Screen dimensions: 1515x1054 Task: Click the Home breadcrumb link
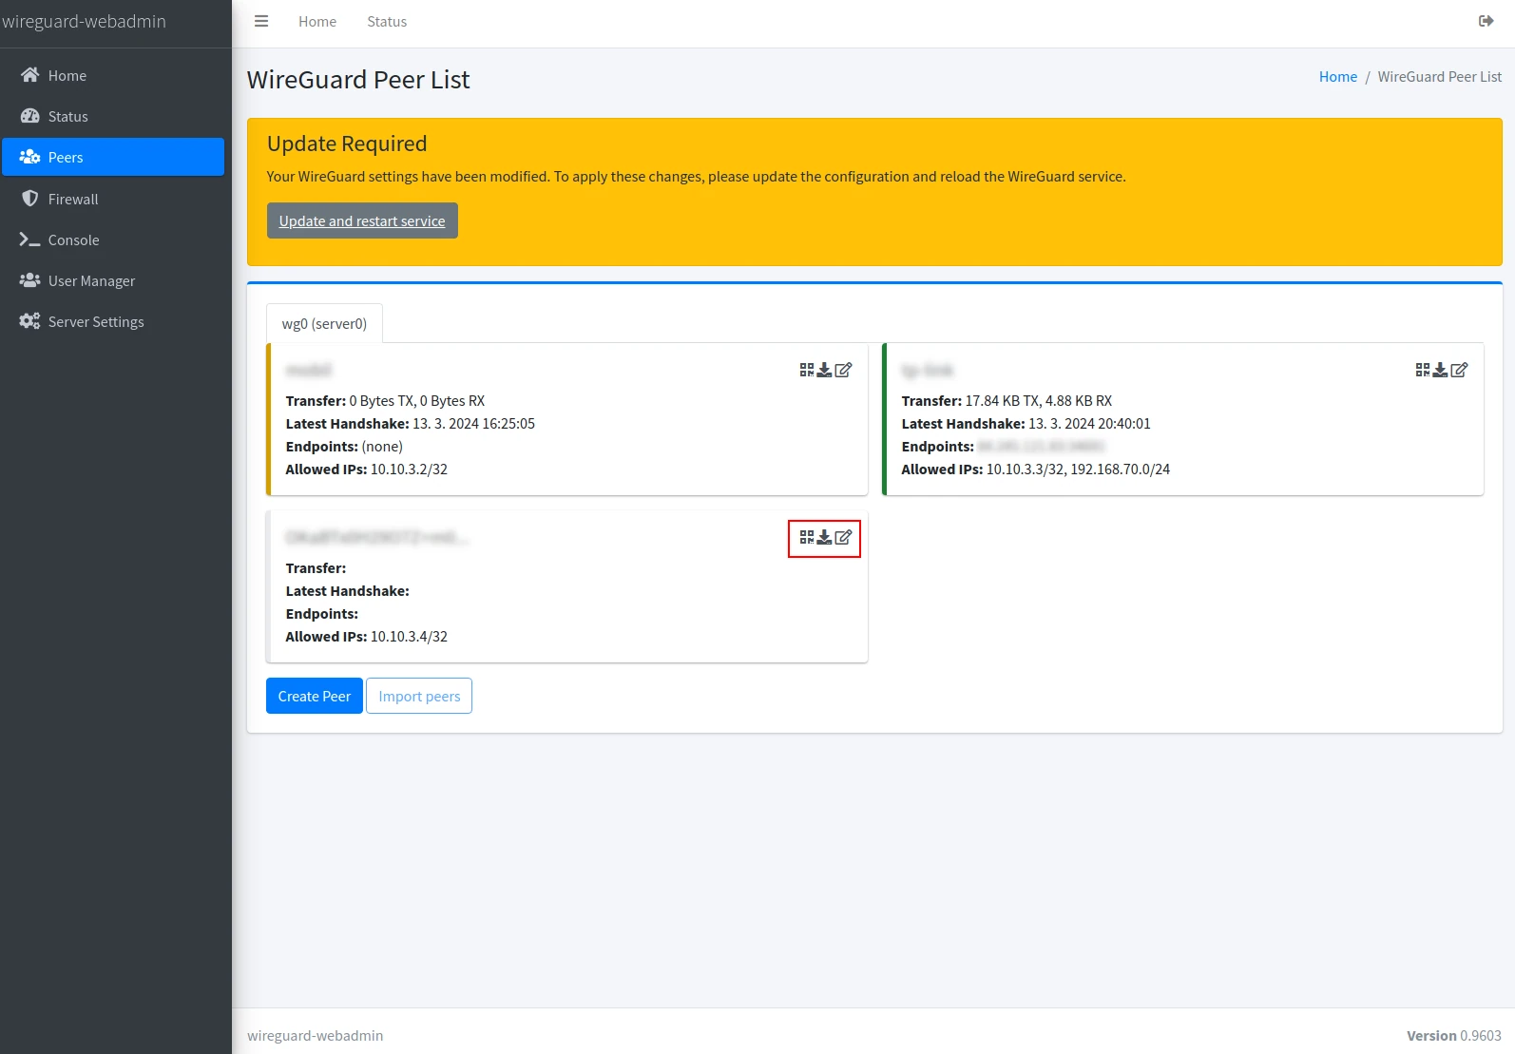coord(1338,77)
